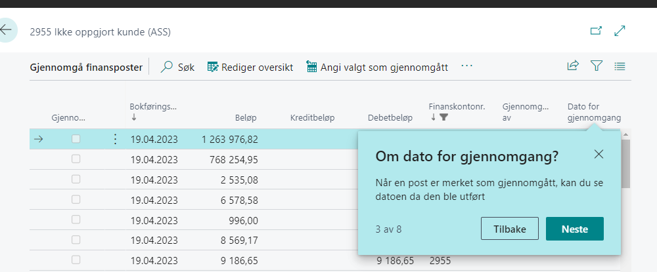Open more actions ellipsis menu
The height and width of the screenshot is (272, 657).
point(467,66)
